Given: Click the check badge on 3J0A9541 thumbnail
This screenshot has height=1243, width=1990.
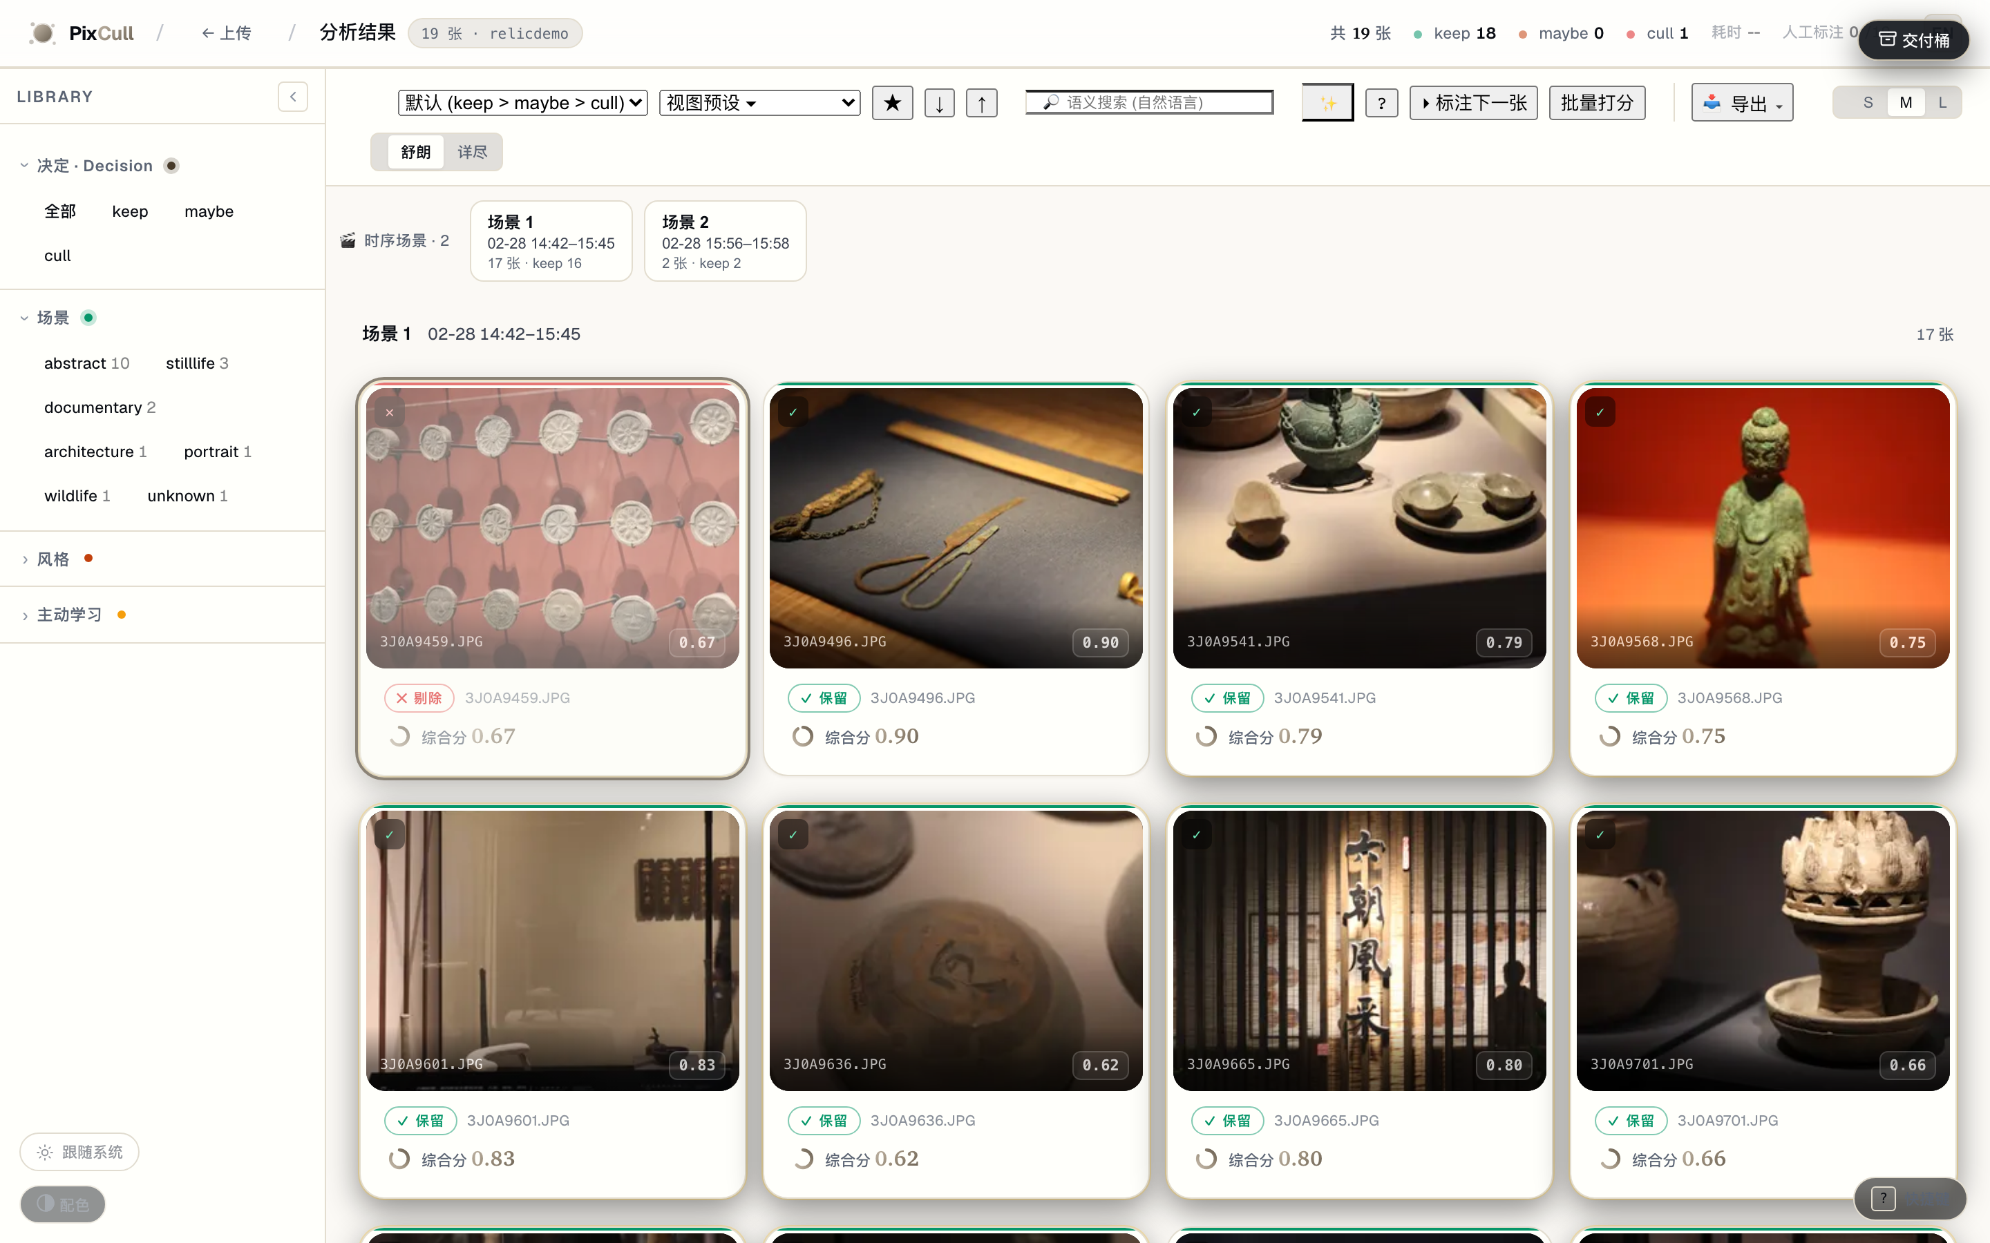Looking at the screenshot, I should (1197, 413).
